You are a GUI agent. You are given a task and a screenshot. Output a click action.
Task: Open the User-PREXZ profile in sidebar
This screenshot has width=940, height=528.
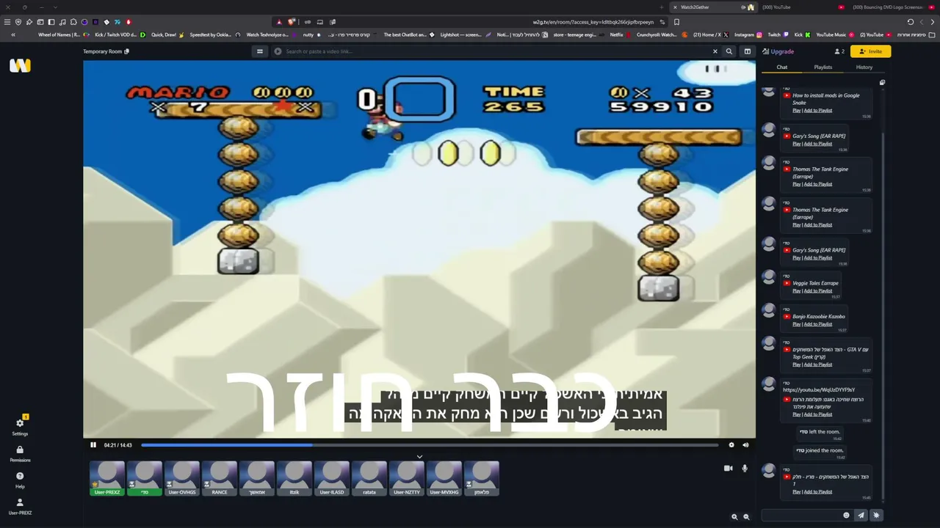(20, 507)
